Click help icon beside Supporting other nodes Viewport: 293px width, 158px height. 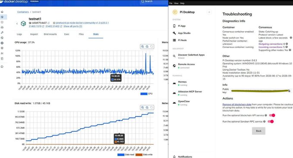290,50
